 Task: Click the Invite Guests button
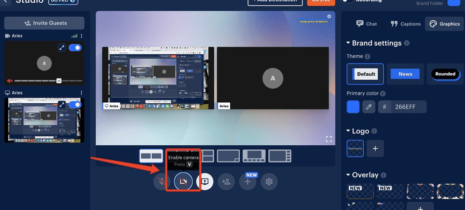45,23
